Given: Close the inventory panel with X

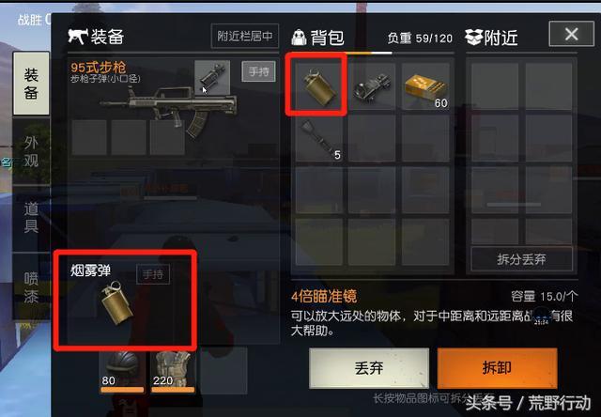Looking at the screenshot, I should (572, 34).
